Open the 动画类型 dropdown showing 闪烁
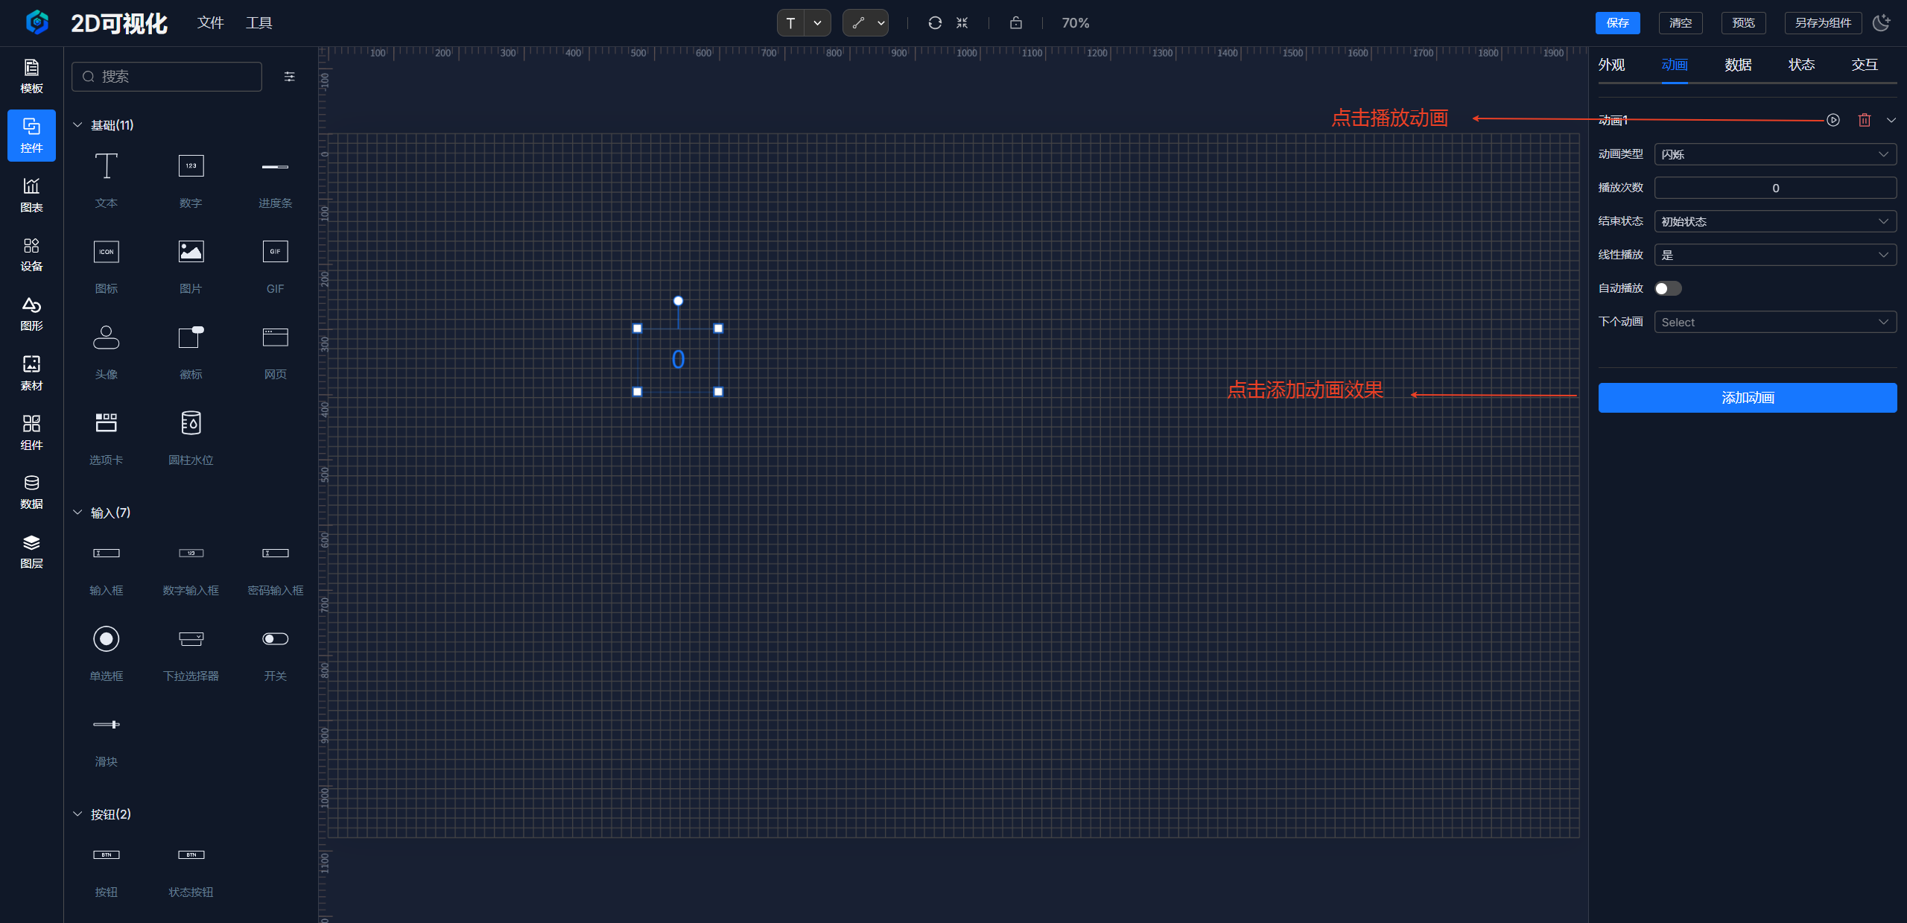This screenshot has width=1907, height=923. click(x=1774, y=154)
